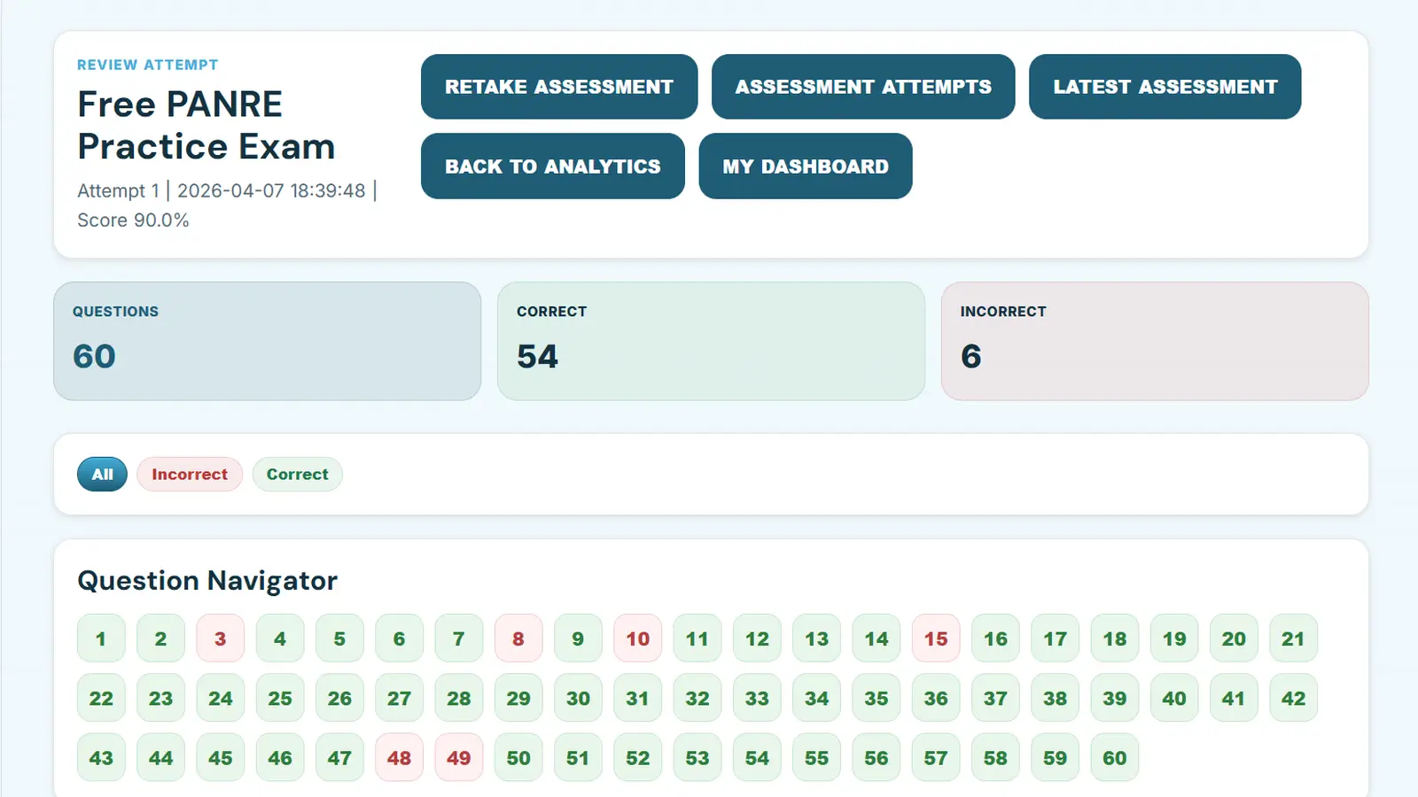This screenshot has width=1418, height=797.
Task: Open incorrect question 3 in the navigator
Action: point(220,638)
